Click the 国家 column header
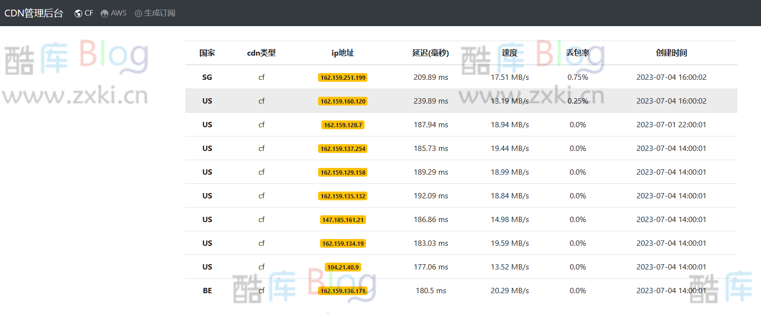The height and width of the screenshot is (314, 761). (207, 53)
